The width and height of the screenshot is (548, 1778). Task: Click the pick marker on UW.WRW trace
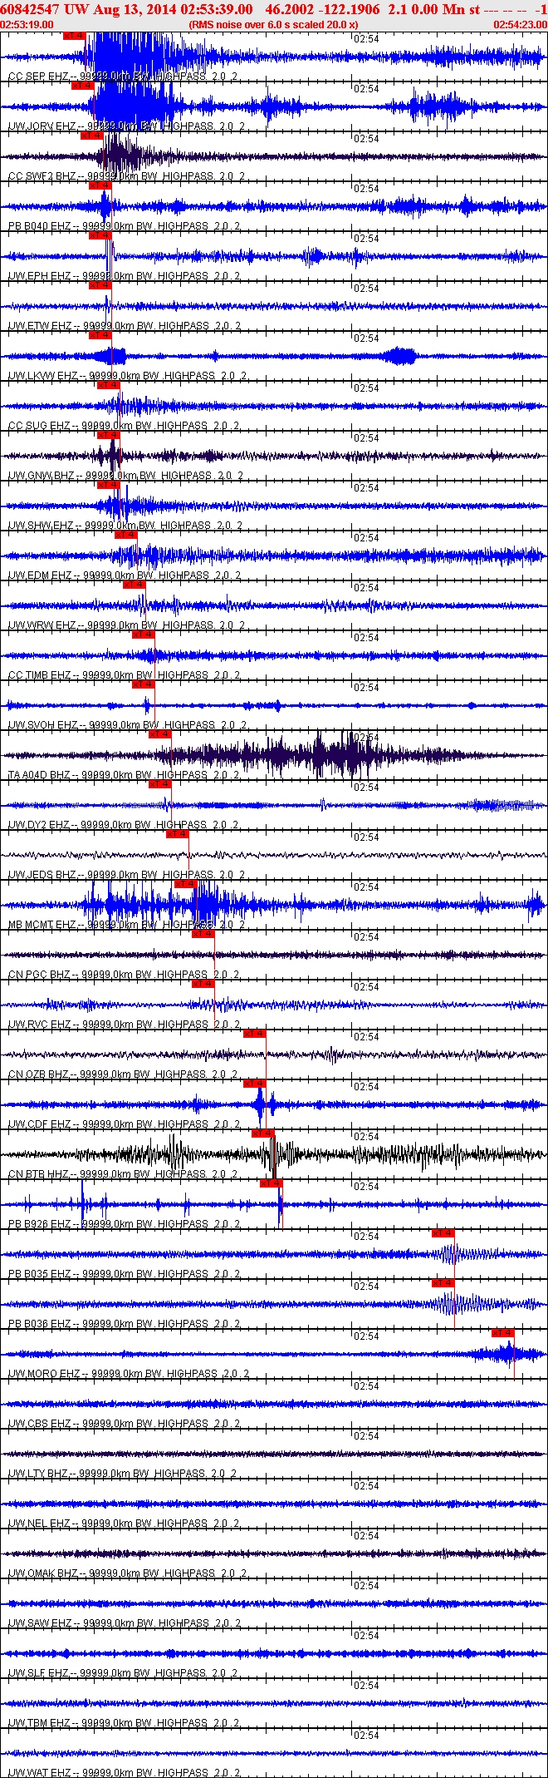(134, 585)
